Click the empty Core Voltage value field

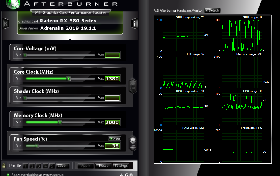tap(112, 55)
